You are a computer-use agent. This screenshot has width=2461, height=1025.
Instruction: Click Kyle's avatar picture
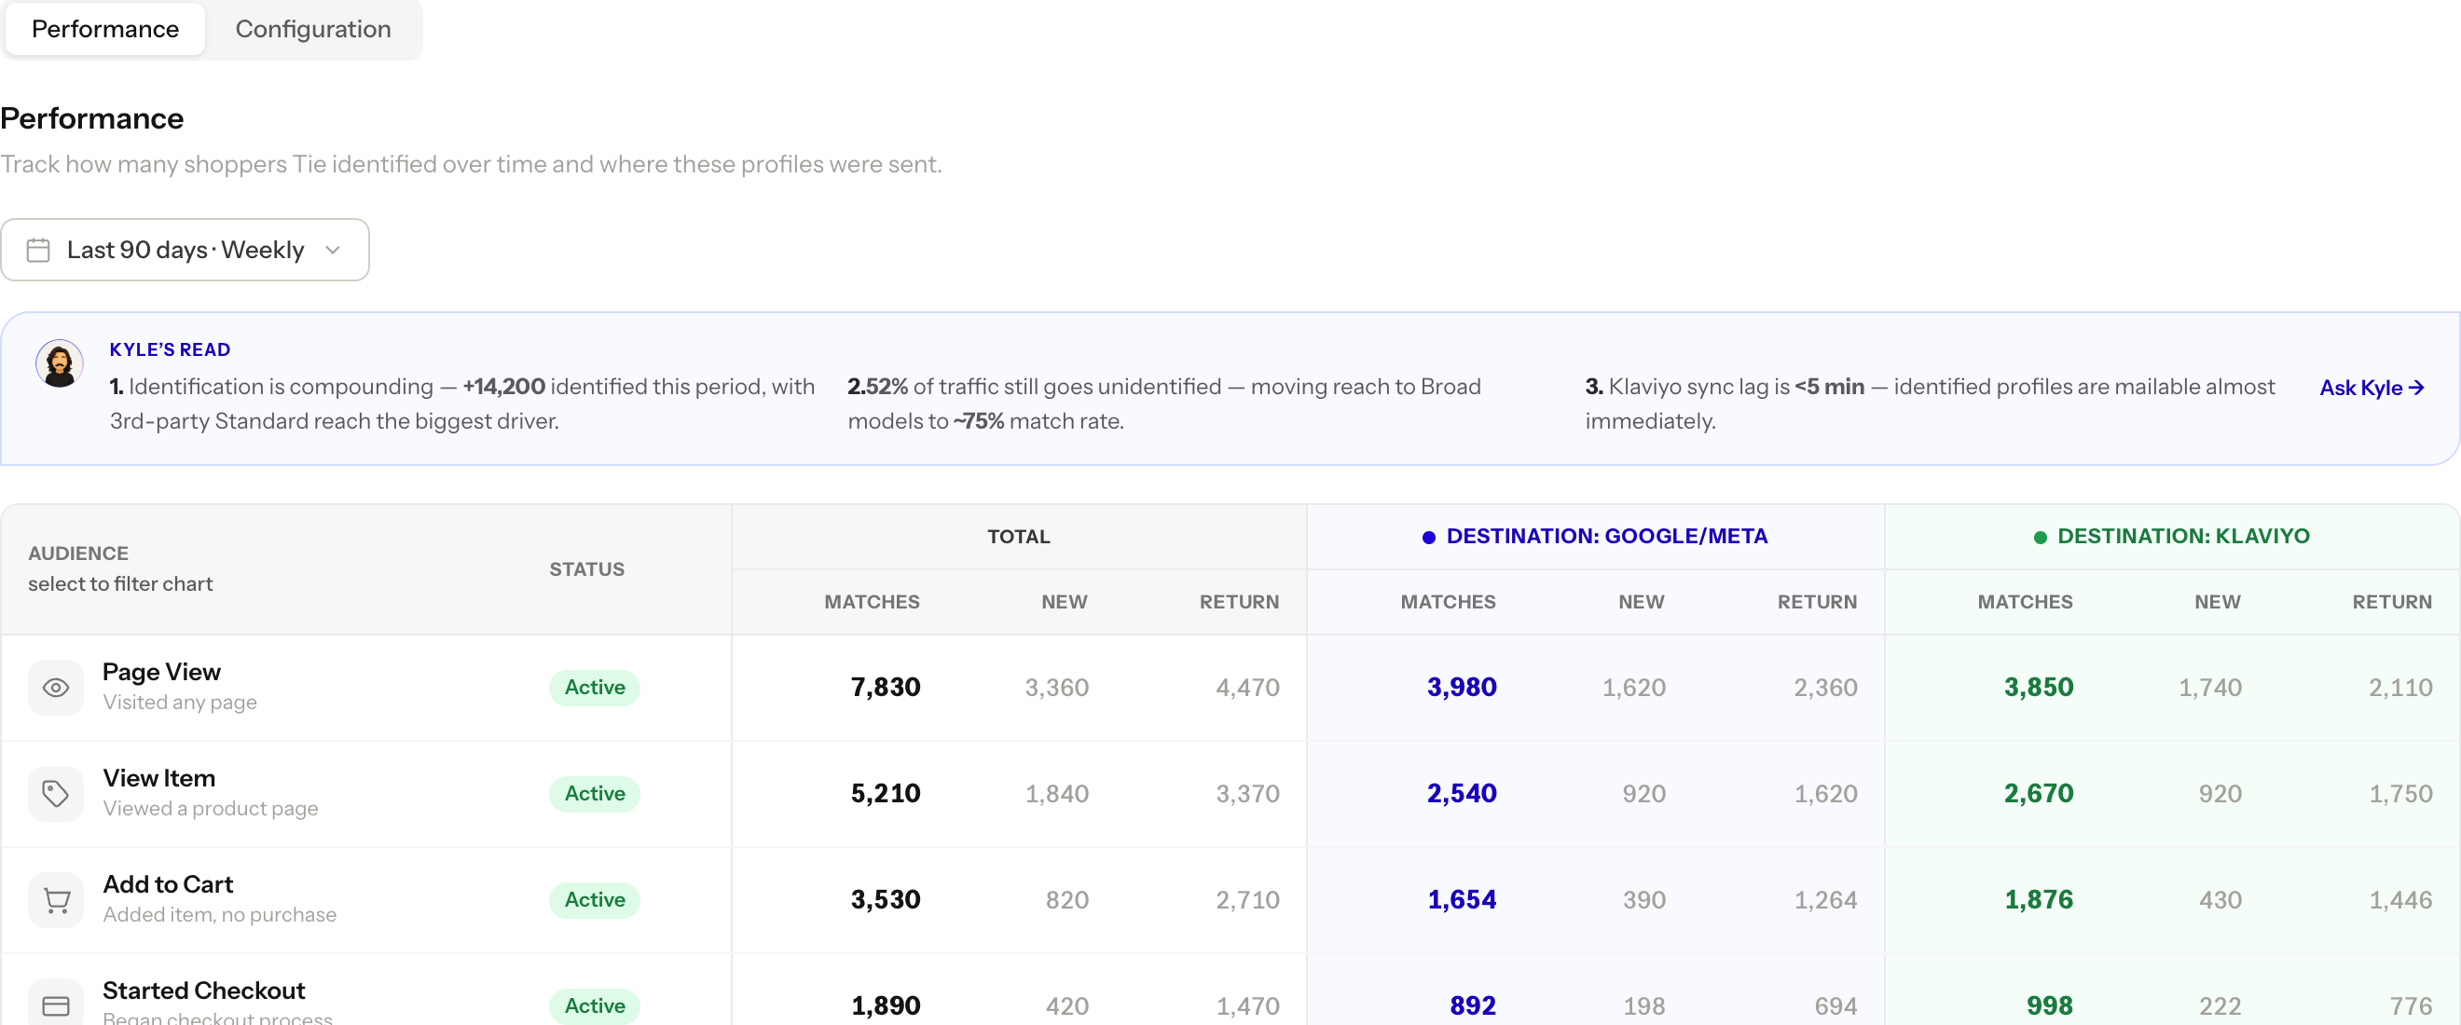click(60, 364)
